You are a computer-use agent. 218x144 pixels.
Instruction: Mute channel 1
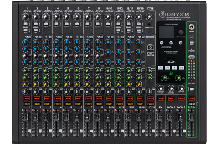27,99
